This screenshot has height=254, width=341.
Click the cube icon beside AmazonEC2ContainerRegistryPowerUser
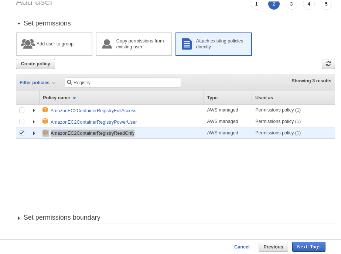click(x=45, y=121)
